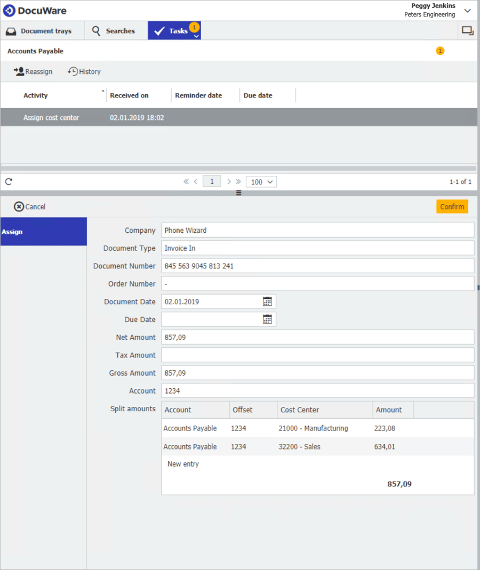
Task: Open the Due Date calendar picker
Action: click(267, 320)
